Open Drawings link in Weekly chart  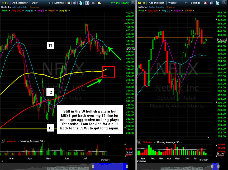pos(171,7)
